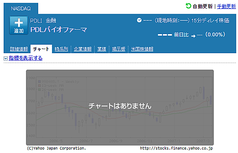
Task: Click the http://stocks.finance.yahoo.co.jp URL text
Action: click(176, 148)
